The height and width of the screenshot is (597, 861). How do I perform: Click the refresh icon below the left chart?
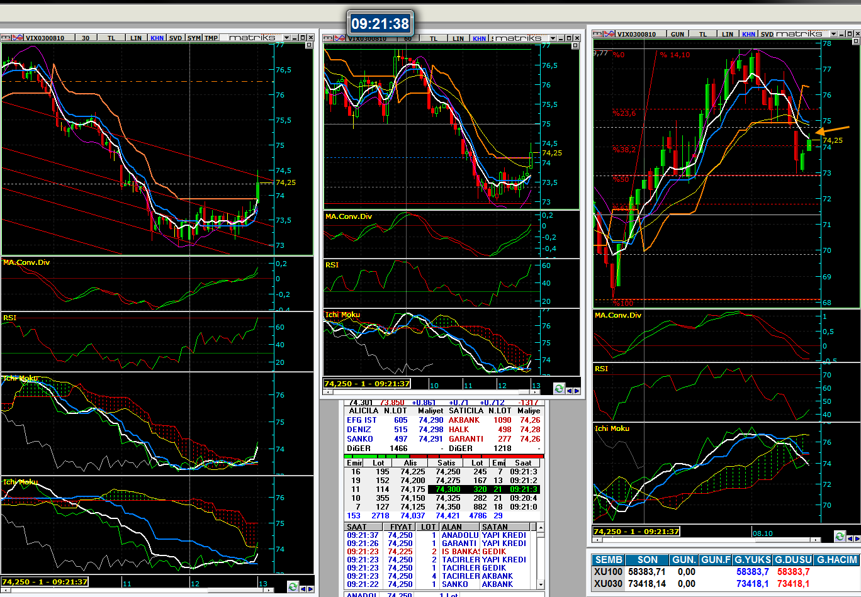(x=293, y=587)
